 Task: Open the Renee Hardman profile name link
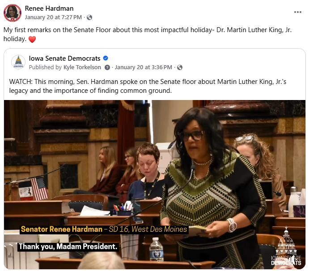point(49,8)
